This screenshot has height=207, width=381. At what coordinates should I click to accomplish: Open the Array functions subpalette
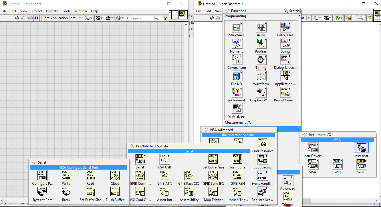coord(261,27)
